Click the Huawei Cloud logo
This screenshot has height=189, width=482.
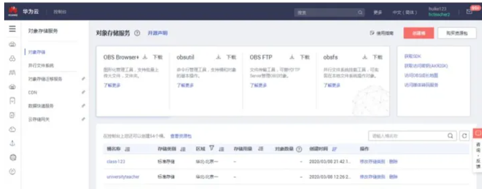click(x=13, y=12)
